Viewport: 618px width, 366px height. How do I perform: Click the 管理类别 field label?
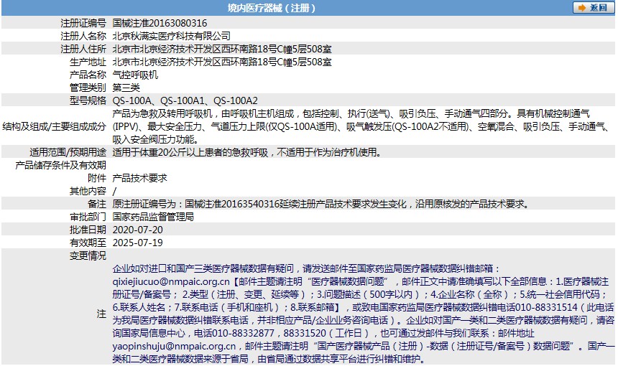[x=88, y=88]
